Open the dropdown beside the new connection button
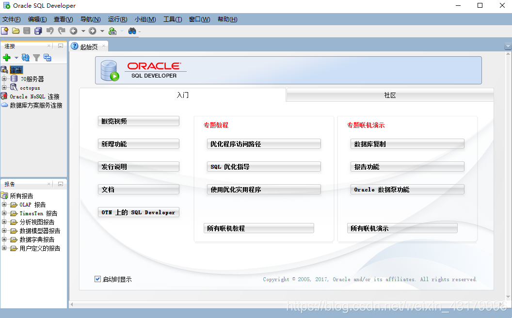Viewport: 512px width, 318px height. click(16, 57)
